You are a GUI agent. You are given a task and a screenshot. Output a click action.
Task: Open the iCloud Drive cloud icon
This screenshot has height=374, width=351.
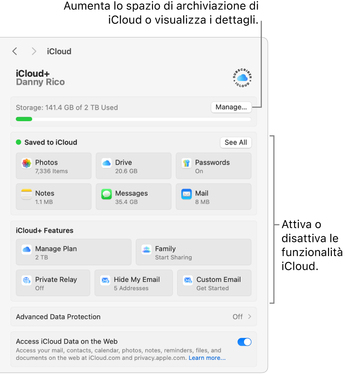[x=107, y=164]
